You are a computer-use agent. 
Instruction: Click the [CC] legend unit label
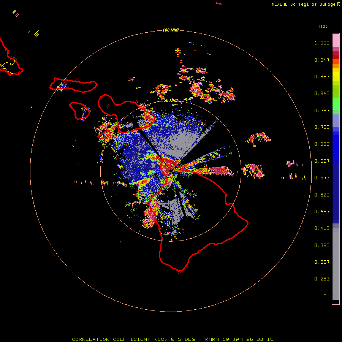pyautogui.click(x=324, y=26)
